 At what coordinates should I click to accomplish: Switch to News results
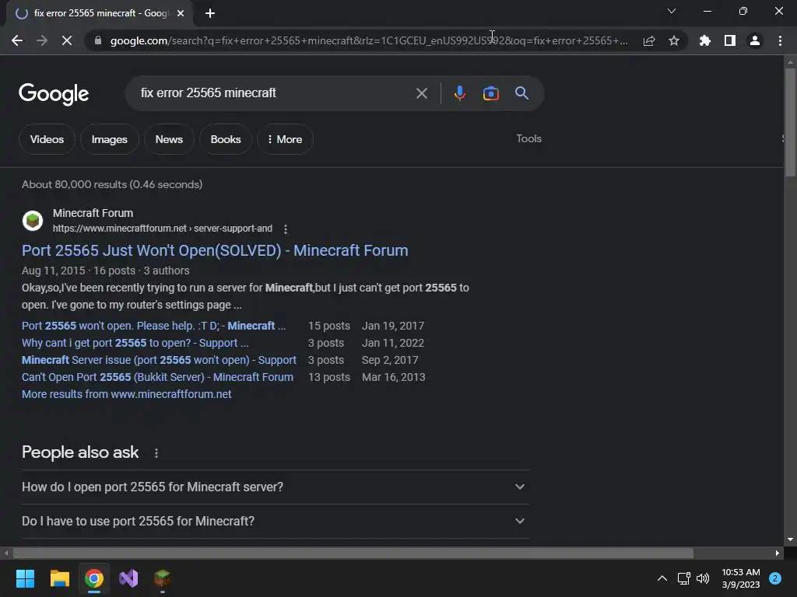click(x=169, y=139)
